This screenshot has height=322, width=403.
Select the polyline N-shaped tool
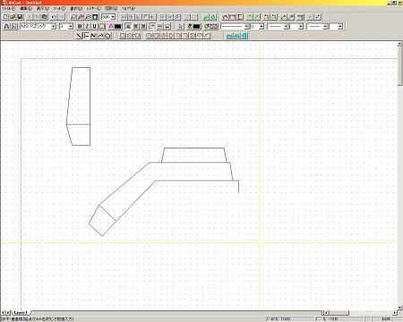(93, 36)
